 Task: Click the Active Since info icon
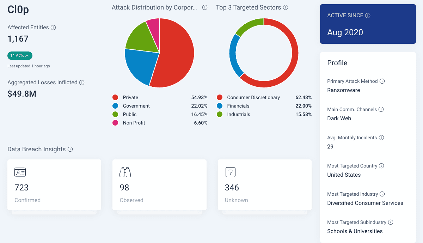(368, 16)
